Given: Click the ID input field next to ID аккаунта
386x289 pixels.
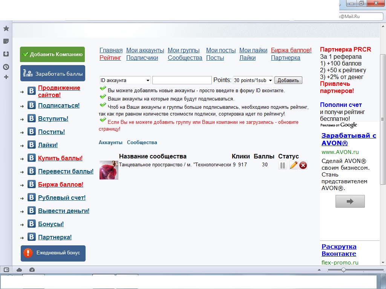Looking at the screenshot, I should [x=182, y=81].
